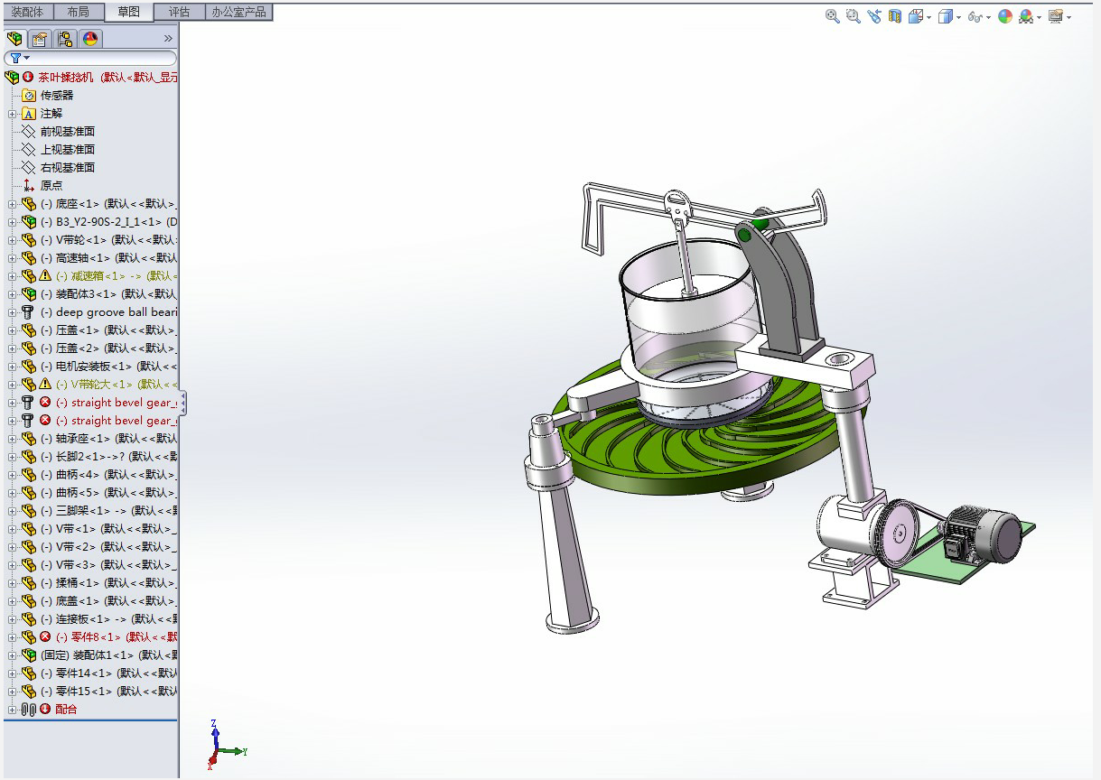1101x780 pixels.
Task: Select the 原点 origin item
Action: coord(51,186)
